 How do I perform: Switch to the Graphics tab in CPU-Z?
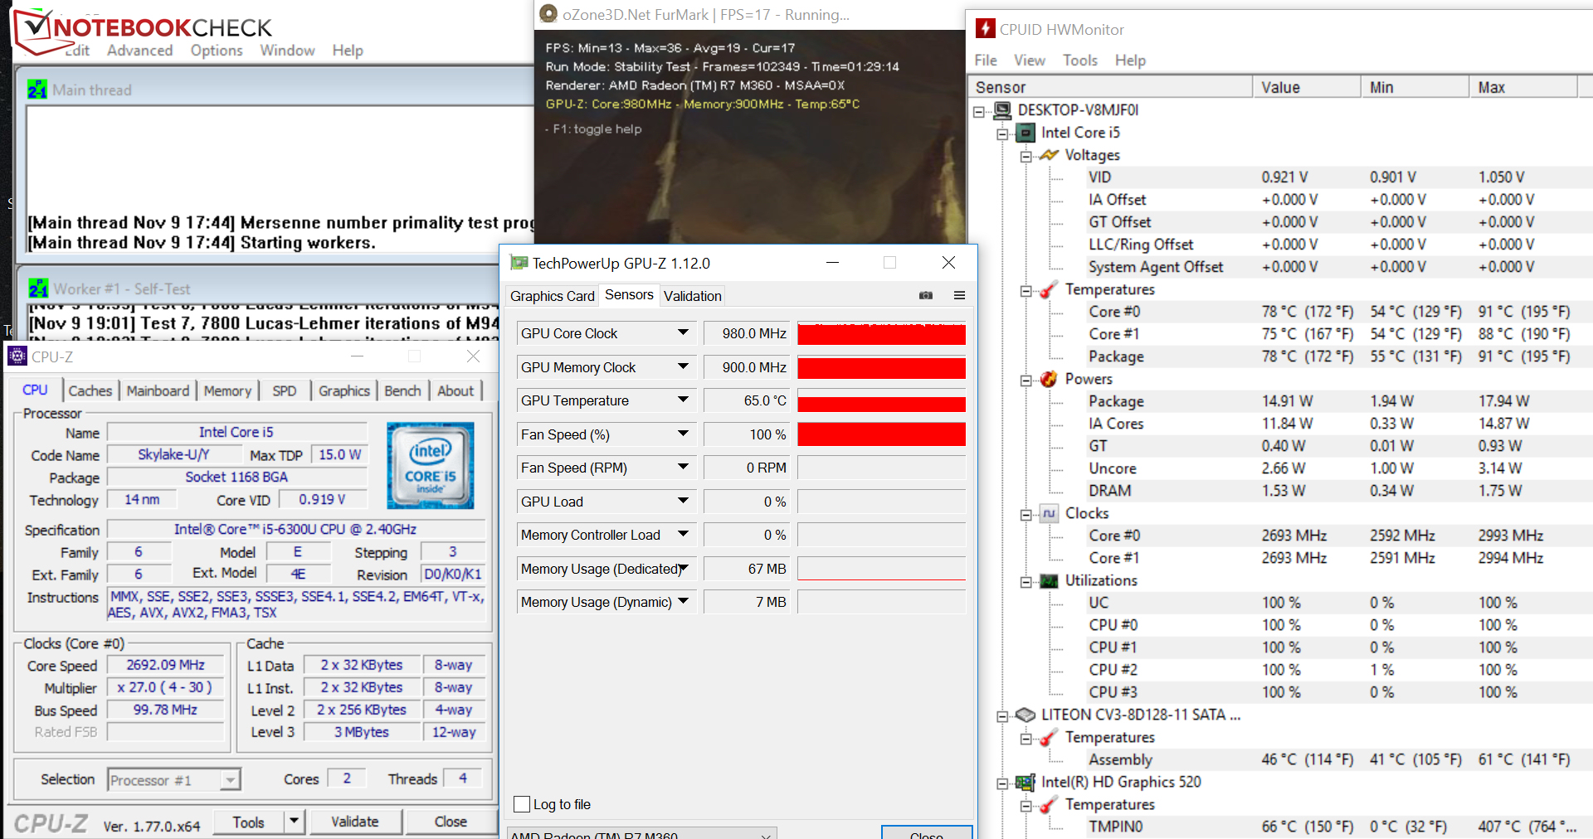pyautogui.click(x=344, y=390)
